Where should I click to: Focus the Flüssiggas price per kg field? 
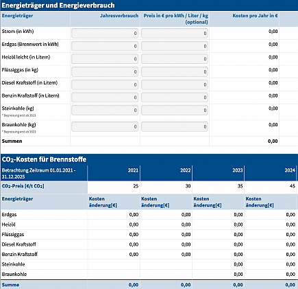[x=175, y=72]
